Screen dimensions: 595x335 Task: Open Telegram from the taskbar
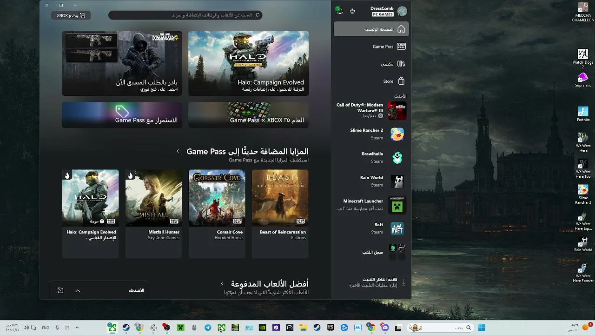208,328
